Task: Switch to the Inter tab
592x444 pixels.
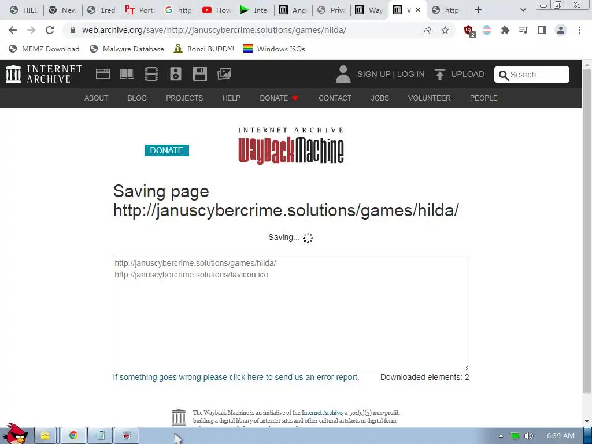Action: 255,10
